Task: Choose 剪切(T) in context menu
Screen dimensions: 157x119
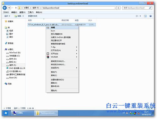Action: (x=62, y=72)
